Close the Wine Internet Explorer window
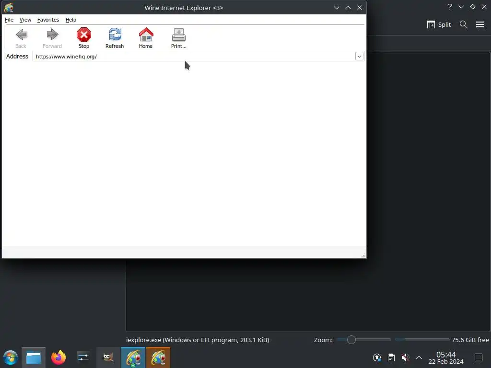Viewport: 491px width, 368px height. click(x=360, y=8)
